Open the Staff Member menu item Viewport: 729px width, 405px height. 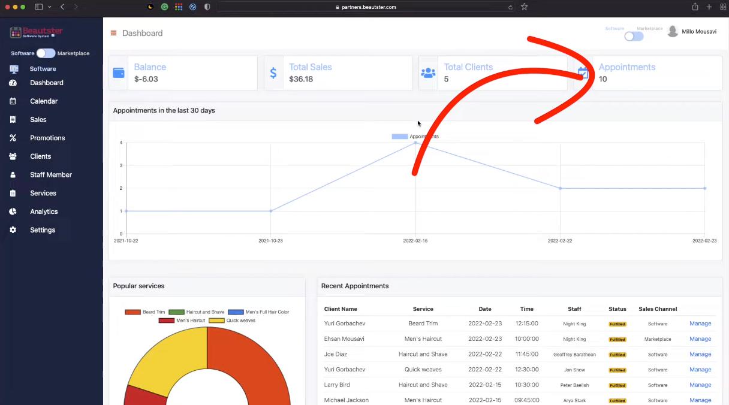click(x=51, y=175)
